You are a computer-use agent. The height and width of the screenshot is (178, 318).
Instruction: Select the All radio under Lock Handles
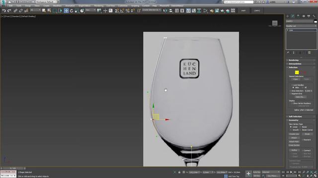(x=303, y=88)
